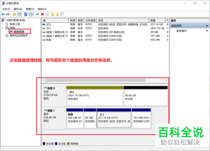Select the 96.66 GB 未分配 region
Screen dimensions: 210x151
(145, 96)
